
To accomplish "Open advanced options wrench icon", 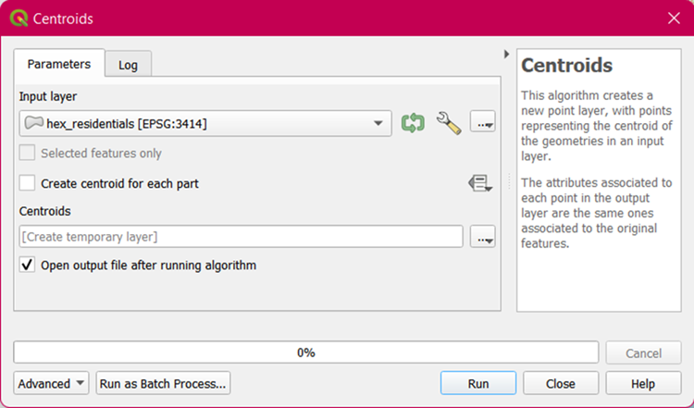I will 448,123.
